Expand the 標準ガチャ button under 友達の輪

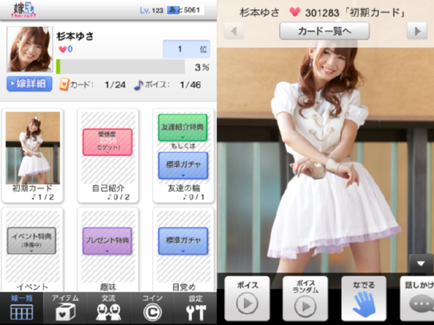(x=183, y=166)
